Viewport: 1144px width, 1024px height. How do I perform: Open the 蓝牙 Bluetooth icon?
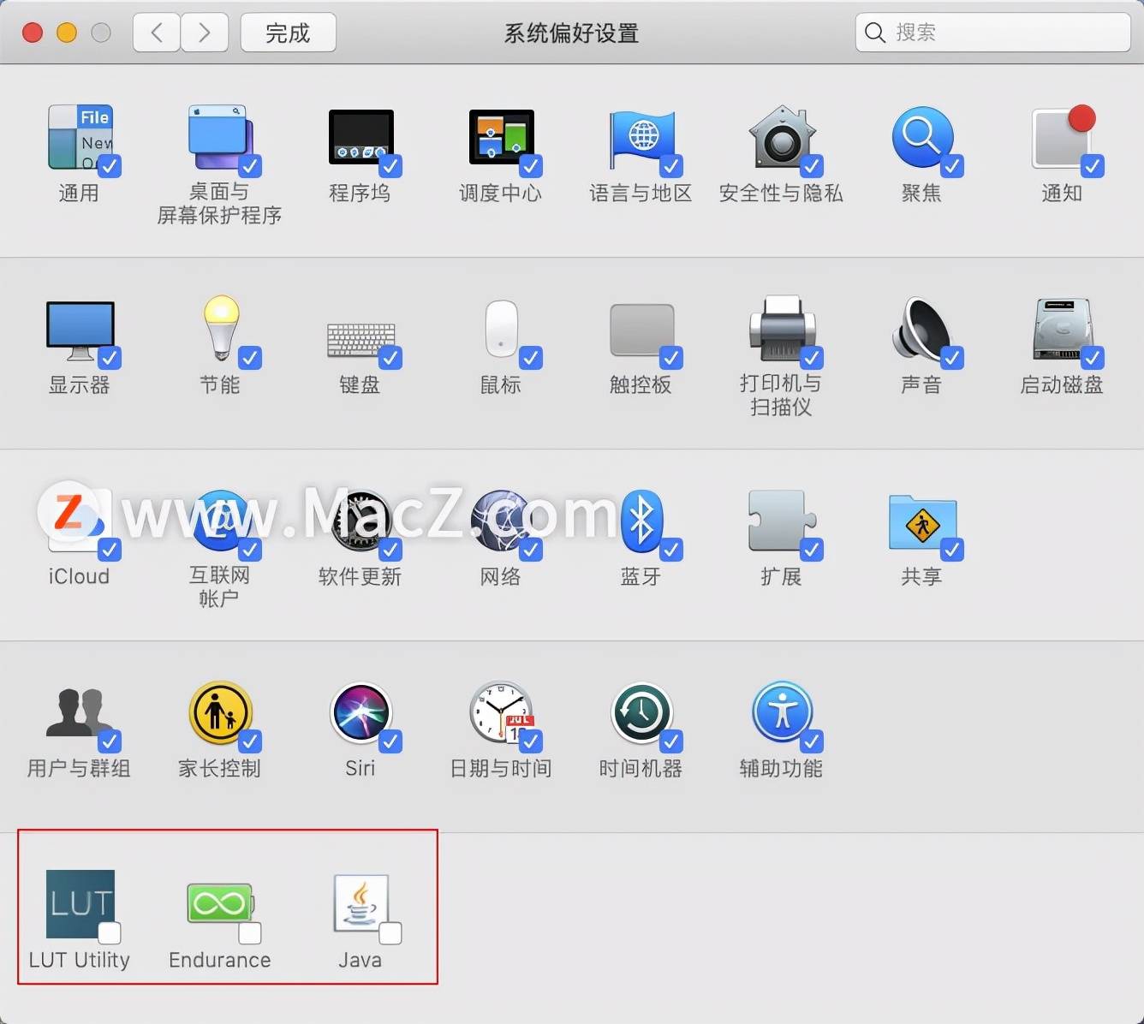[x=641, y=521]
